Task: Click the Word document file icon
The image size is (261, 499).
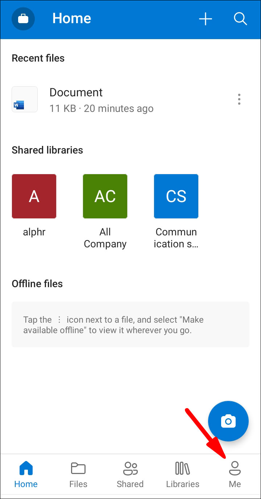Action: pos(25,99)
